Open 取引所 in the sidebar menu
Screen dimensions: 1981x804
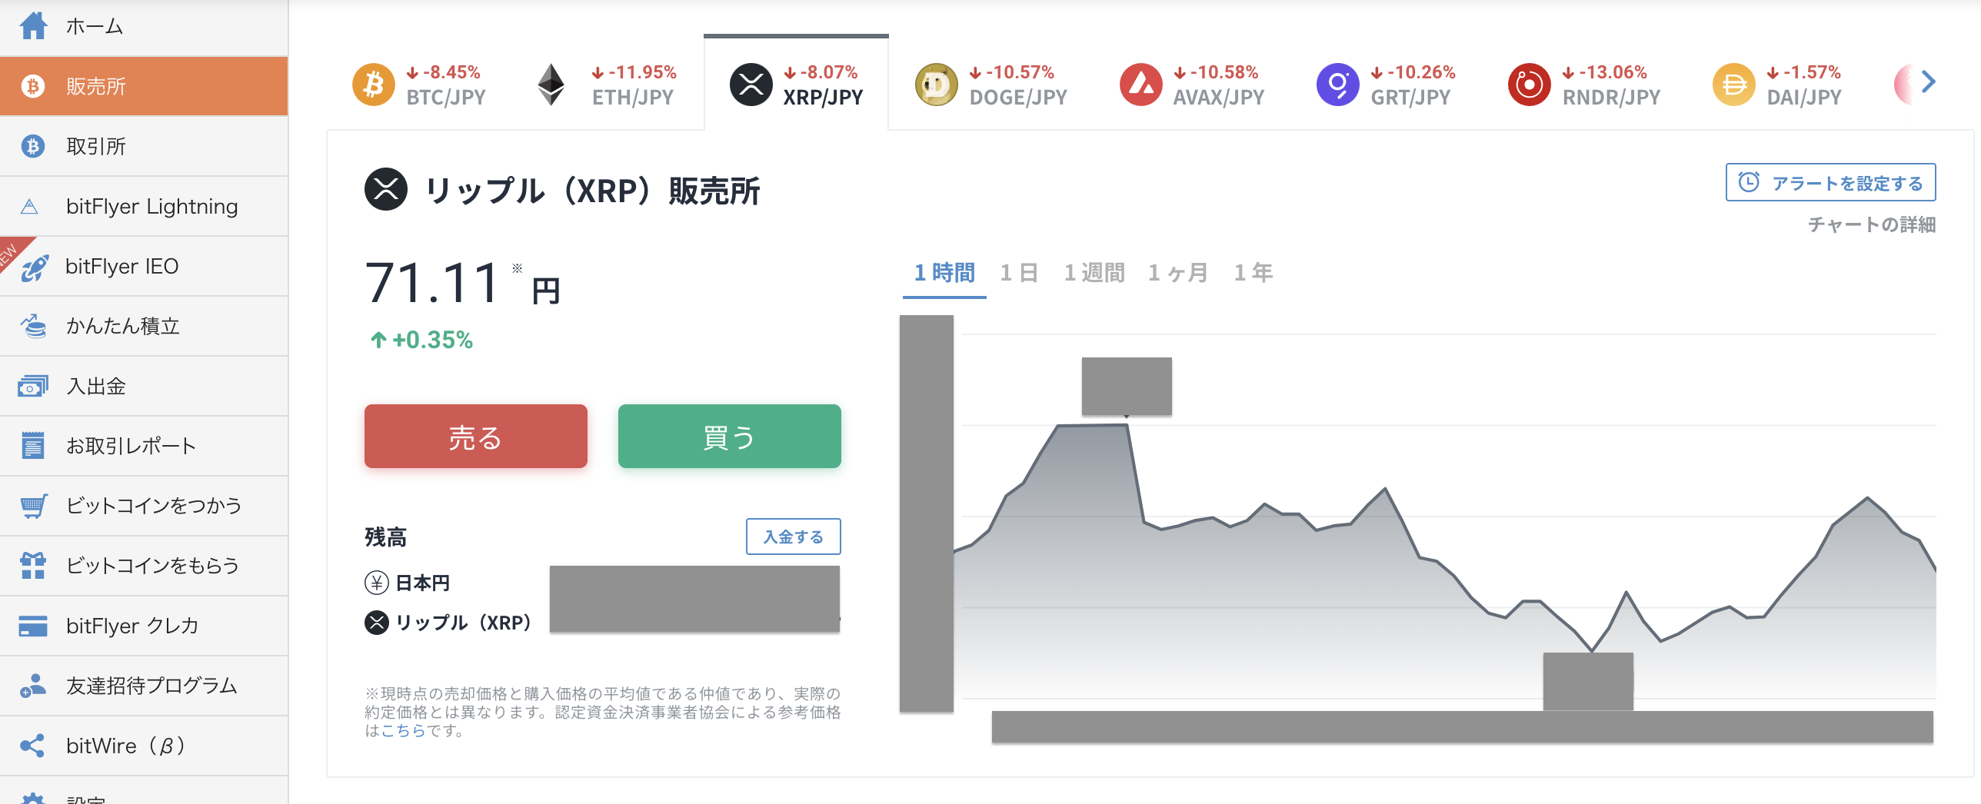click(x=96, y=146)
